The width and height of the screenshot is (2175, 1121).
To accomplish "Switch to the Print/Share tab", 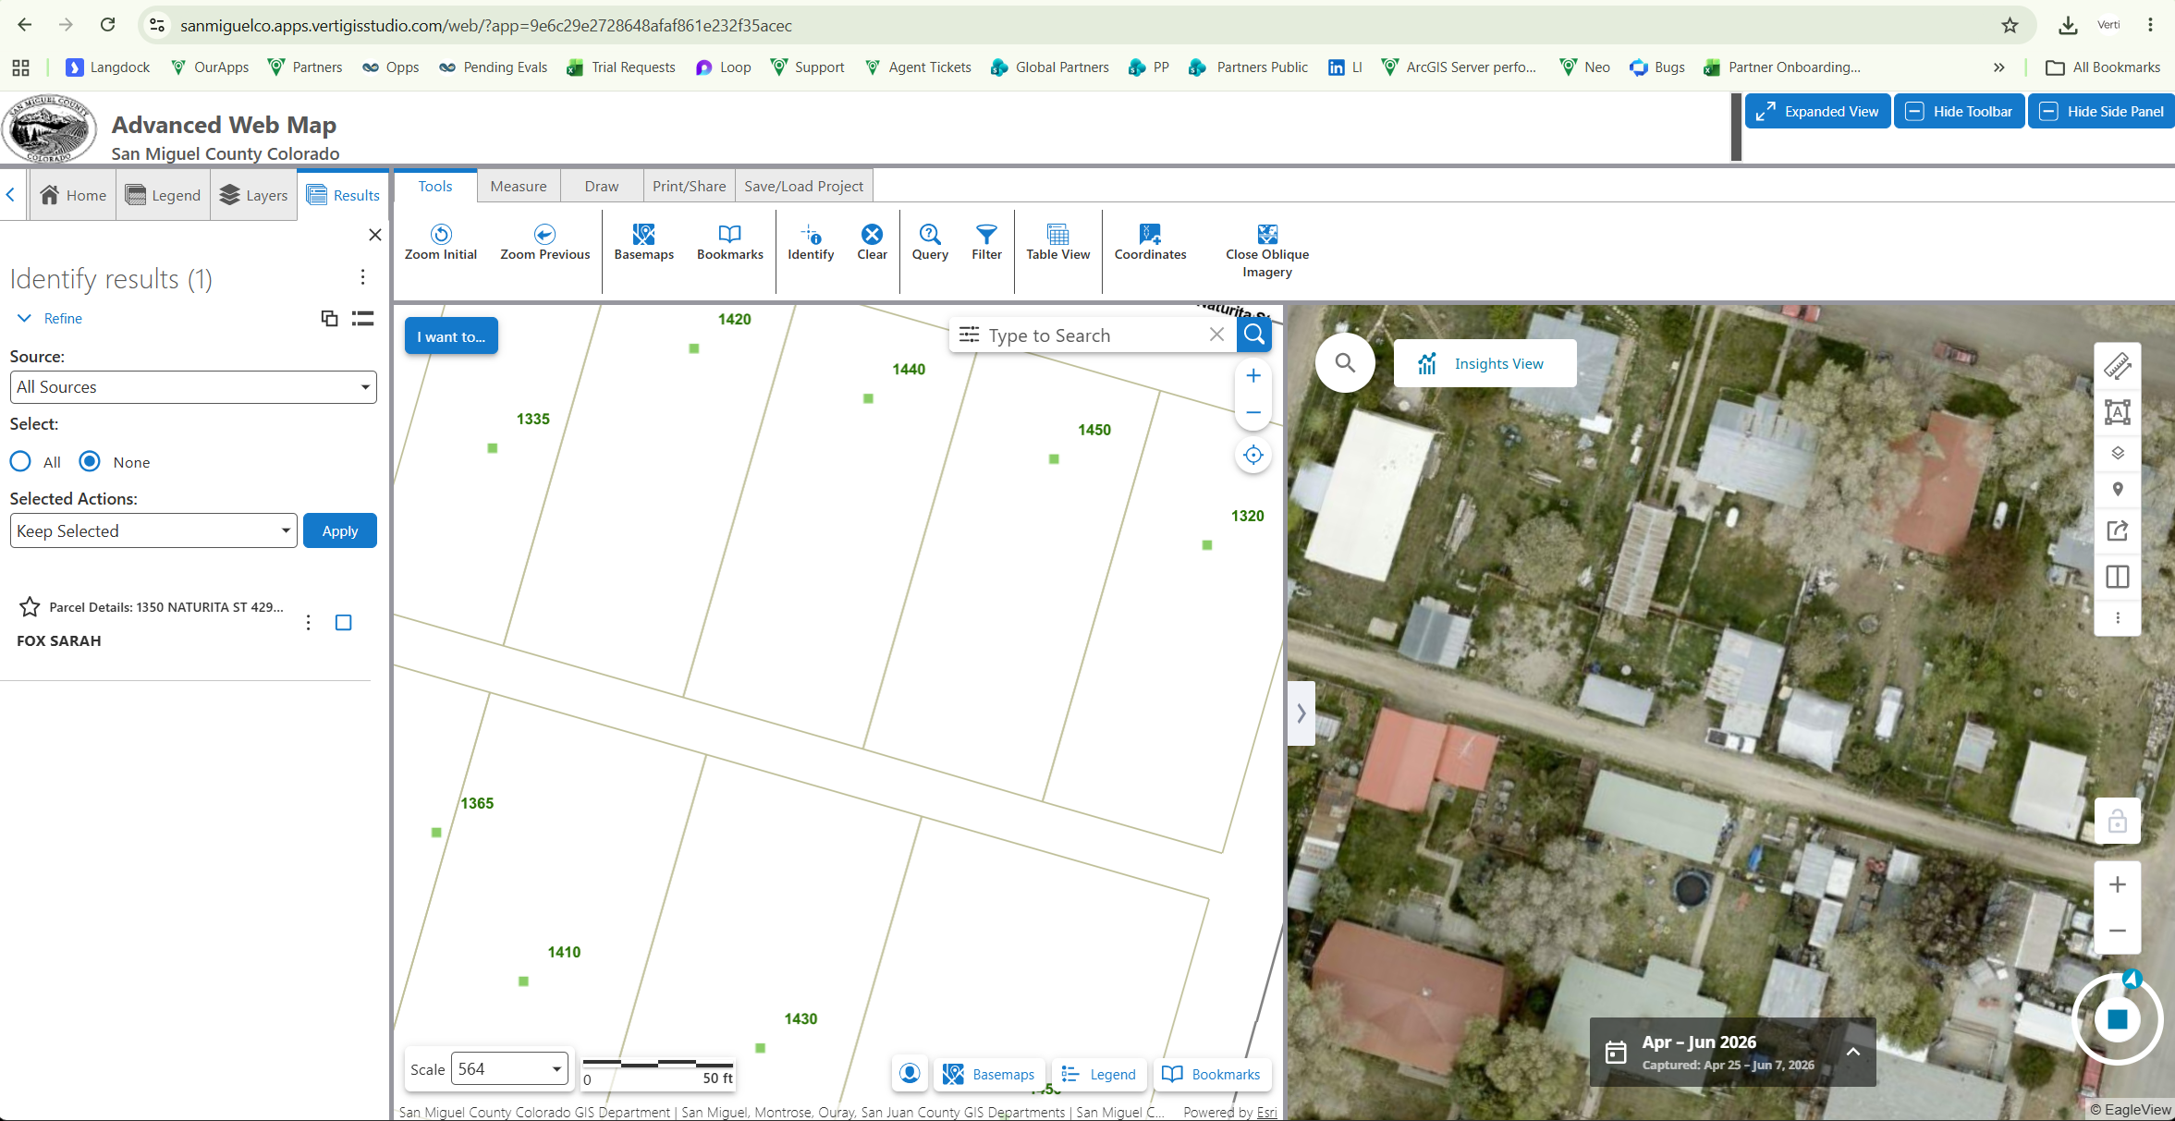I will [690, 186].
